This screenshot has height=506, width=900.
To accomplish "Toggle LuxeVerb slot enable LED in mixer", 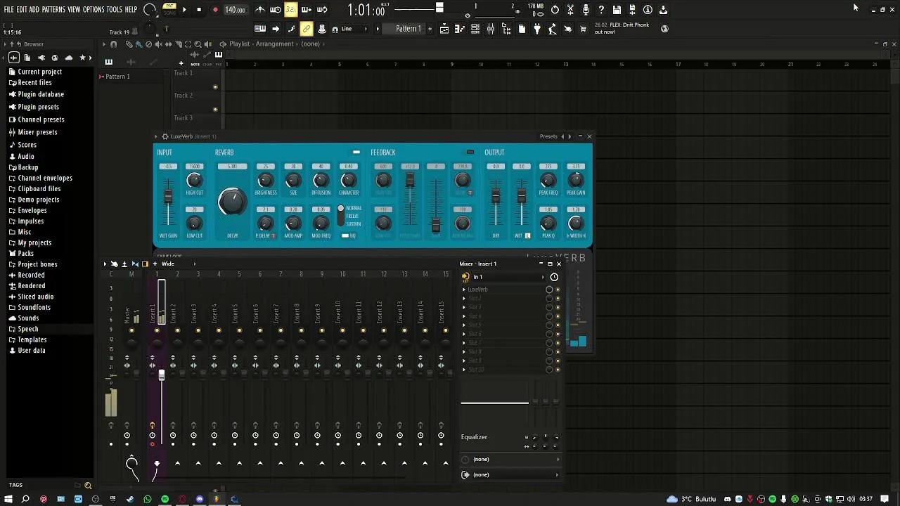I will click(x=558, y=290).
